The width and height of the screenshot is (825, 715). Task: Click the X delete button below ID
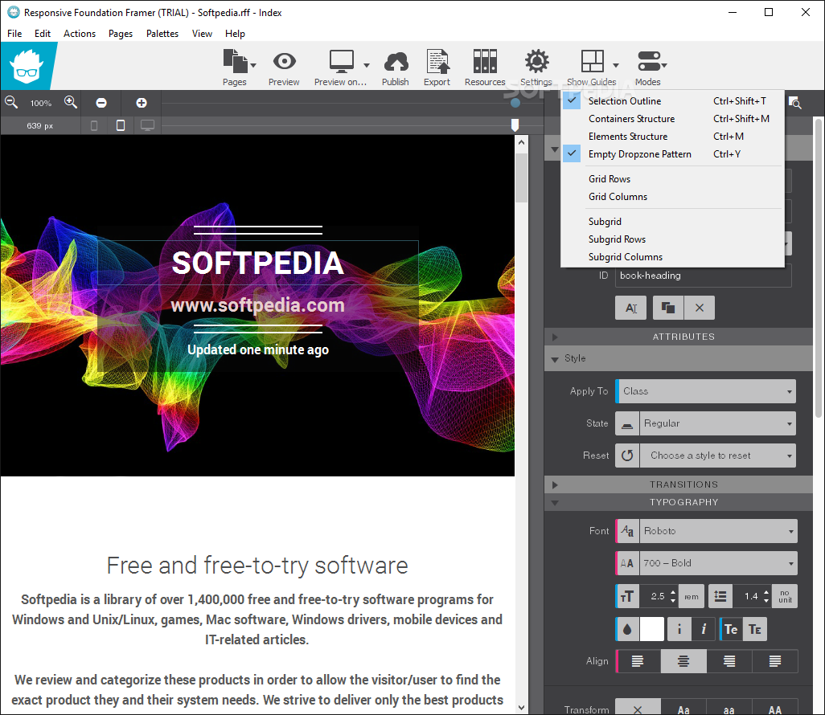click(700, 308)
